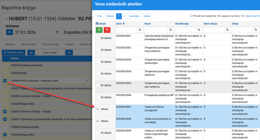Toggle checkbox for DODSKOS006 row

[x=98, y=97]
